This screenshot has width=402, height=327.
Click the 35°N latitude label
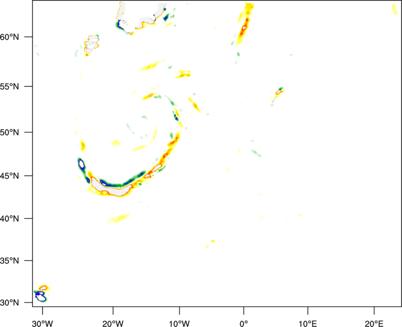click(10, 261)
